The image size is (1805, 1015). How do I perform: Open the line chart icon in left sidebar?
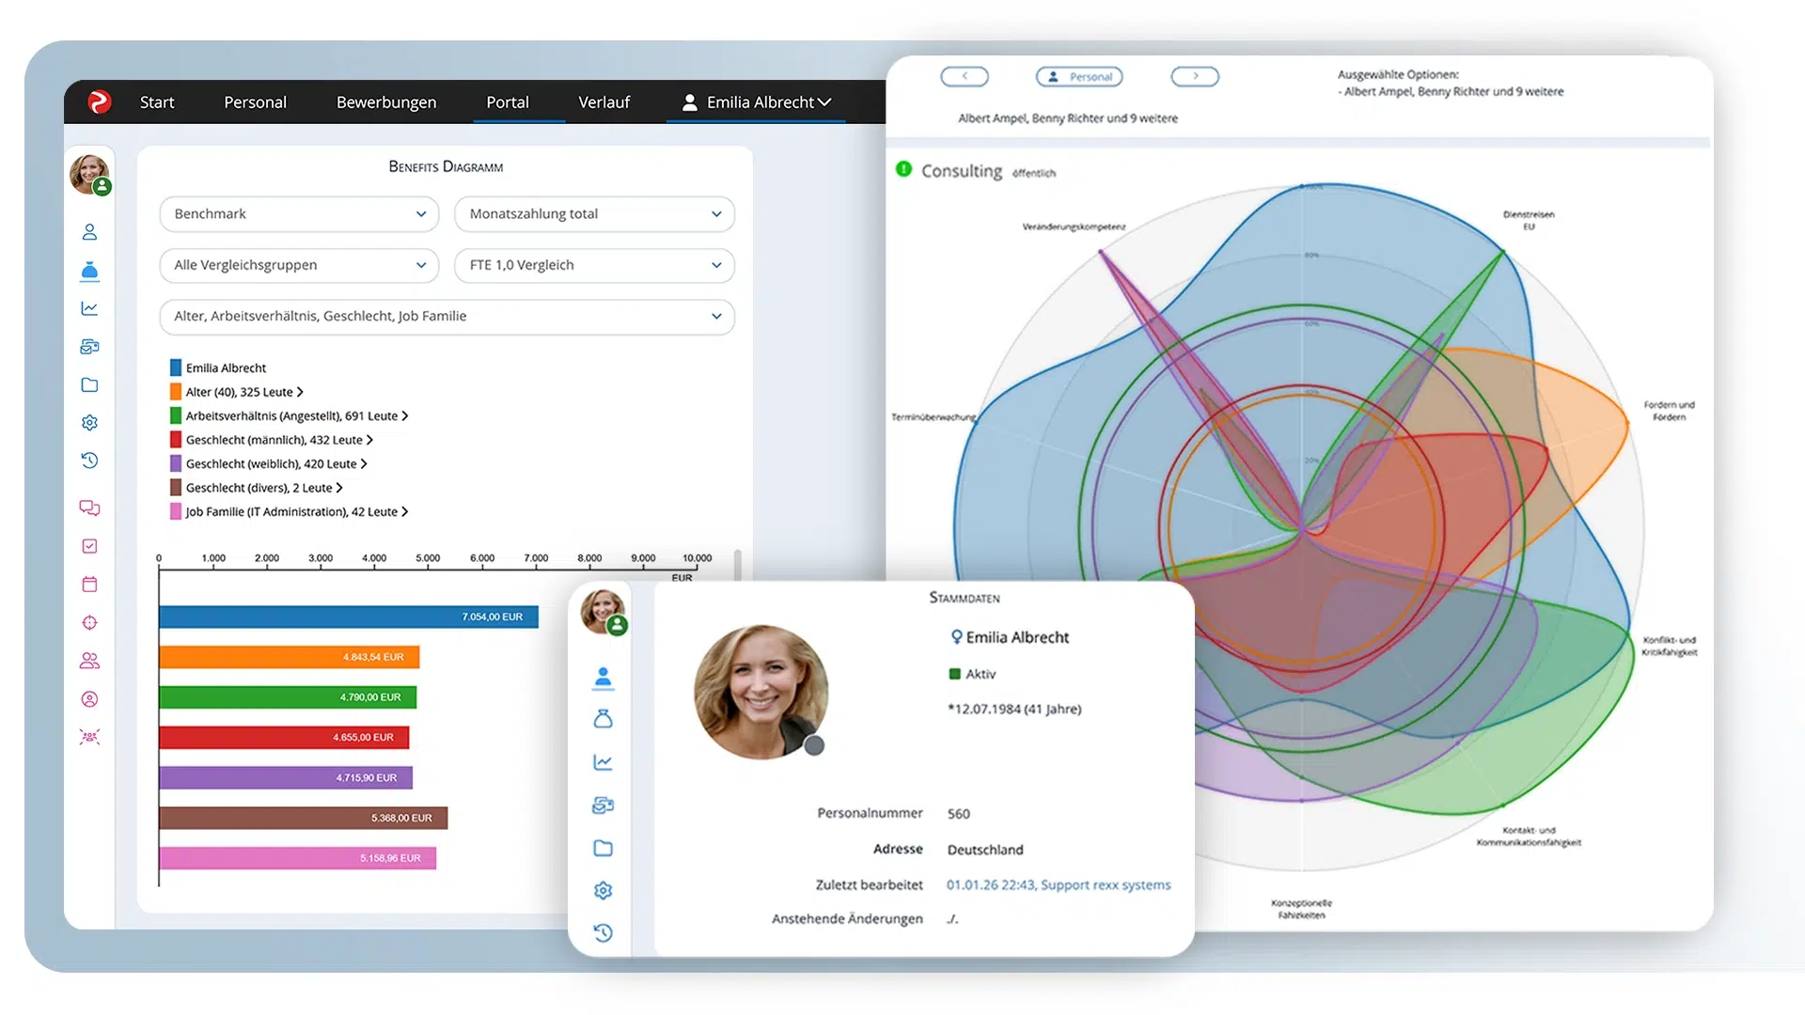click(x=89, y=308)
